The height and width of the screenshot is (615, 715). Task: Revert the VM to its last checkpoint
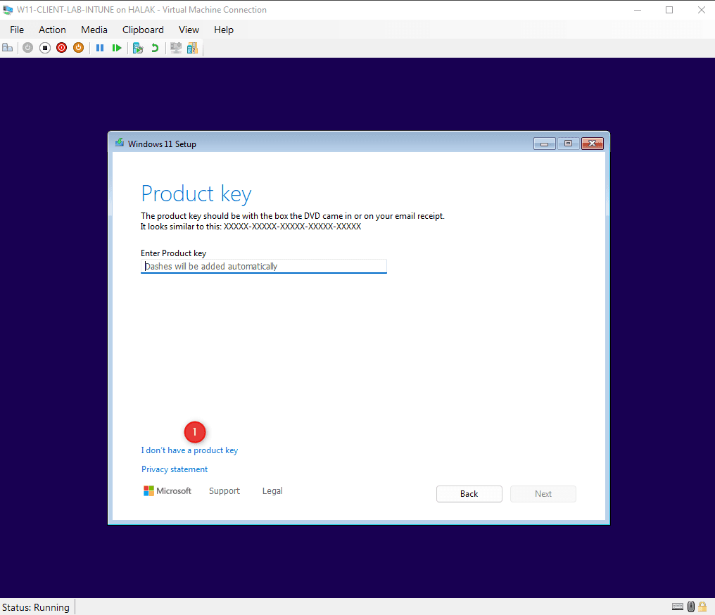pos(154,47)
